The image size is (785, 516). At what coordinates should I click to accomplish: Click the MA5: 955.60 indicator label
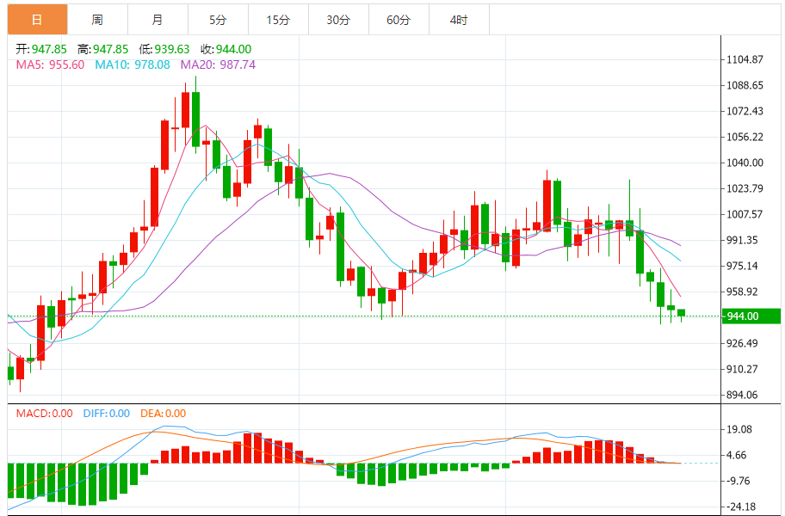coord(50,64)
